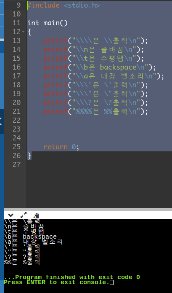The image size is (172, 293).
Task: Click "Press ENTER to exit console." prompt
Action: (57, 282)
